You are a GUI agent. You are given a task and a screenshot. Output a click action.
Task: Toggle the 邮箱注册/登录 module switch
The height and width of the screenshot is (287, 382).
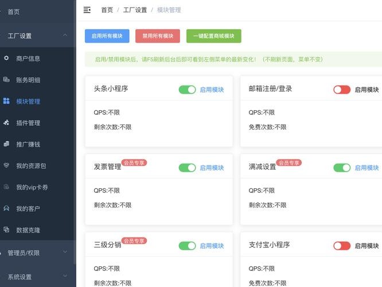(x=342, y=90)
